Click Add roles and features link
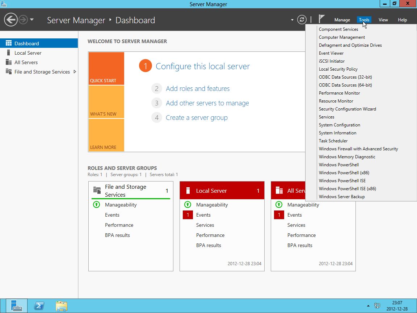This screenshot has width=417, height=313. click(x=198, y=89)
